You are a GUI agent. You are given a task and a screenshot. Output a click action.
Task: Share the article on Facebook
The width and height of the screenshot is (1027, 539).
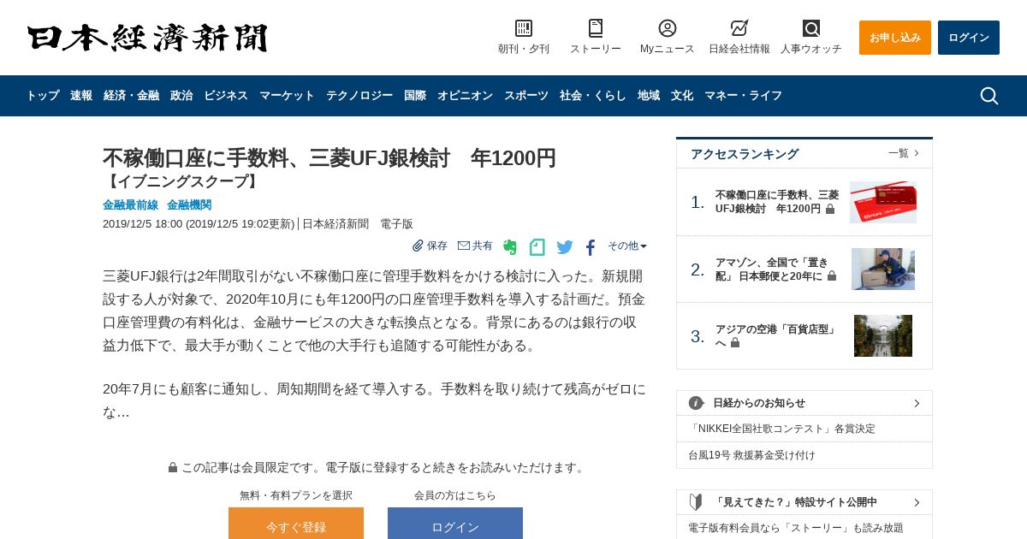591,247
